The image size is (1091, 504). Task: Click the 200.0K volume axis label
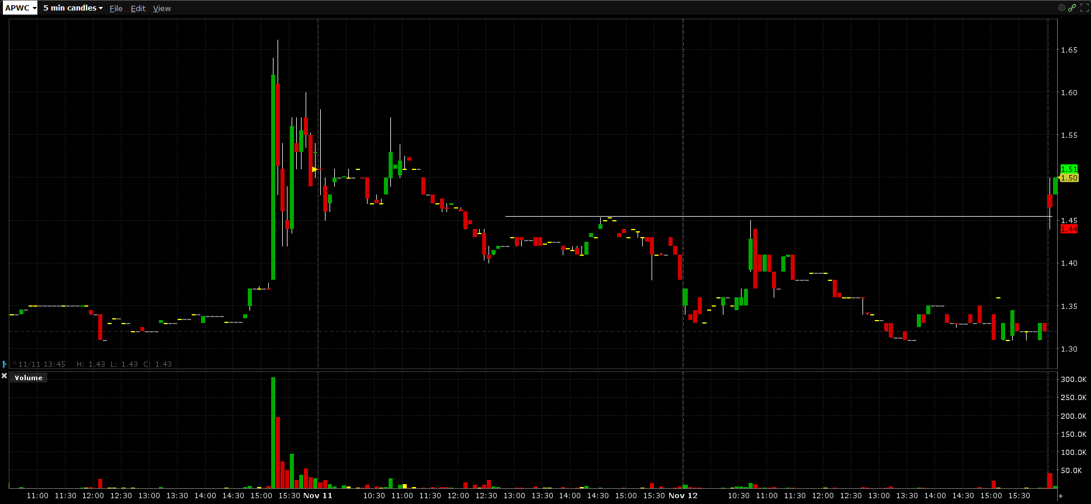click(x=1073, y=416)
